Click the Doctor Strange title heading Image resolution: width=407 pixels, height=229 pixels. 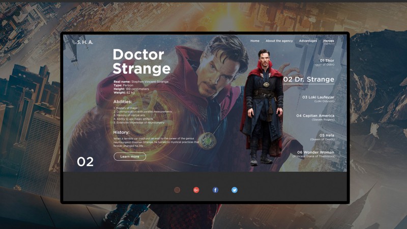[x=141, y=62]
